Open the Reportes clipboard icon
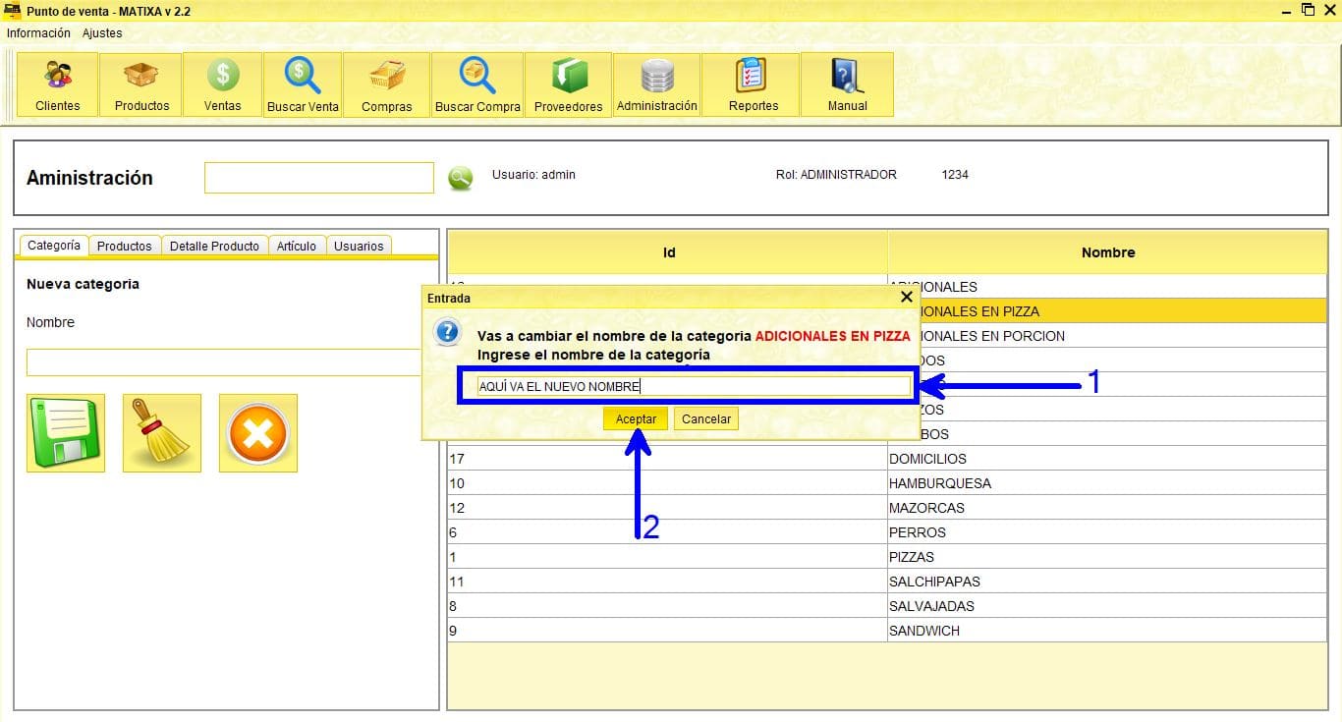1342x722 pixels. (x=753, y=85)
